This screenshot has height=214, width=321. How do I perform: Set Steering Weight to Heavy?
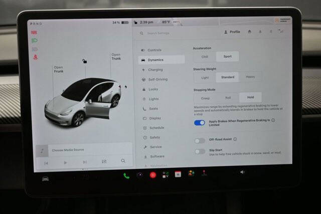[250, 77]
